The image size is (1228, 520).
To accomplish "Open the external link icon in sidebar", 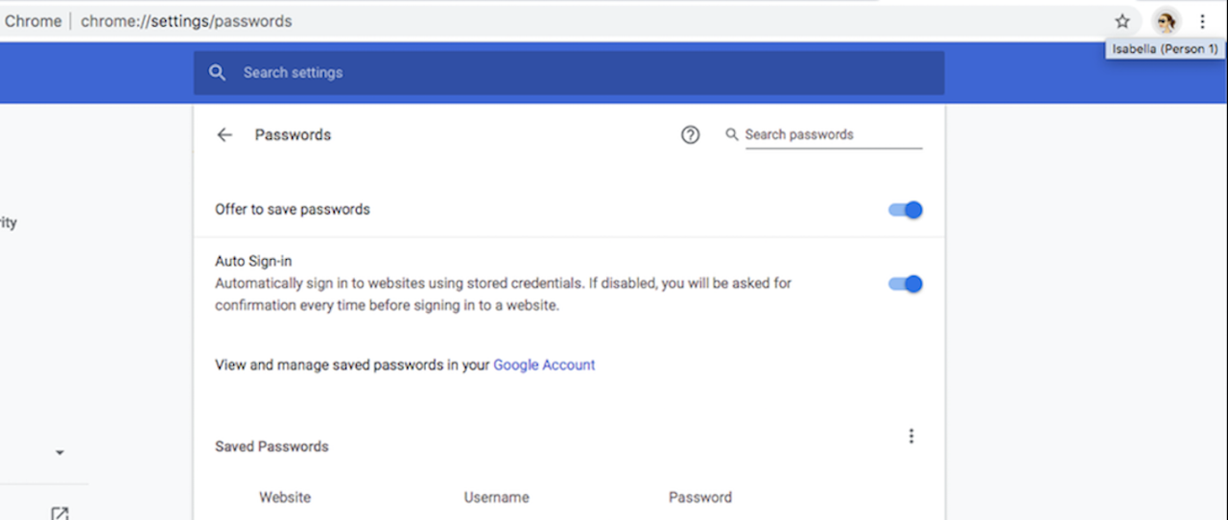I will click(59, 513).
